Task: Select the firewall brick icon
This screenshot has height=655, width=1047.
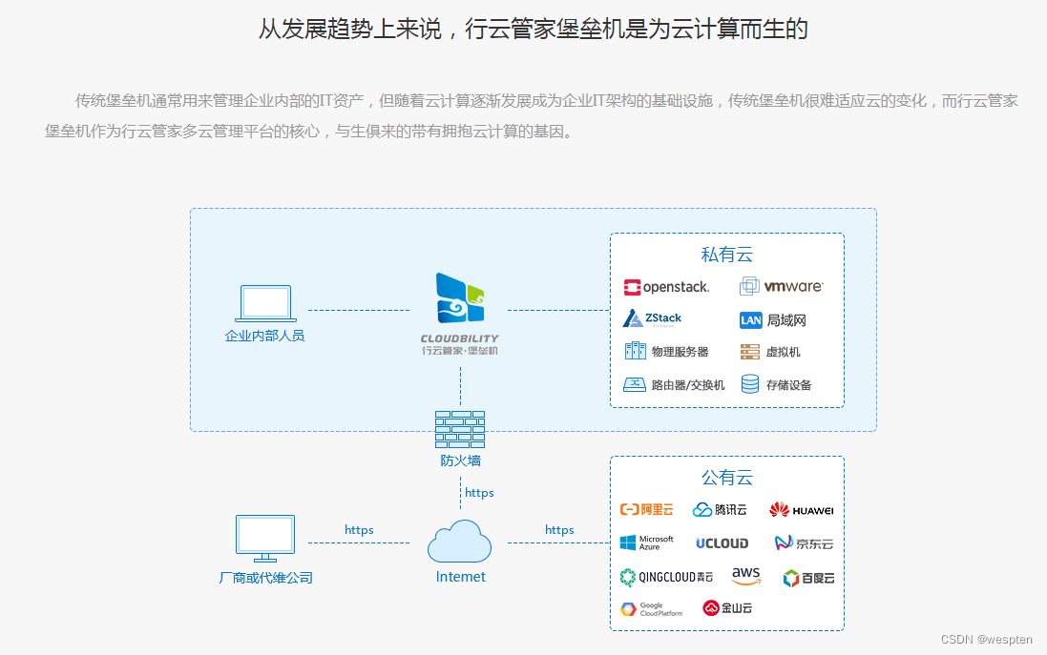Action: tap(460, 430)
